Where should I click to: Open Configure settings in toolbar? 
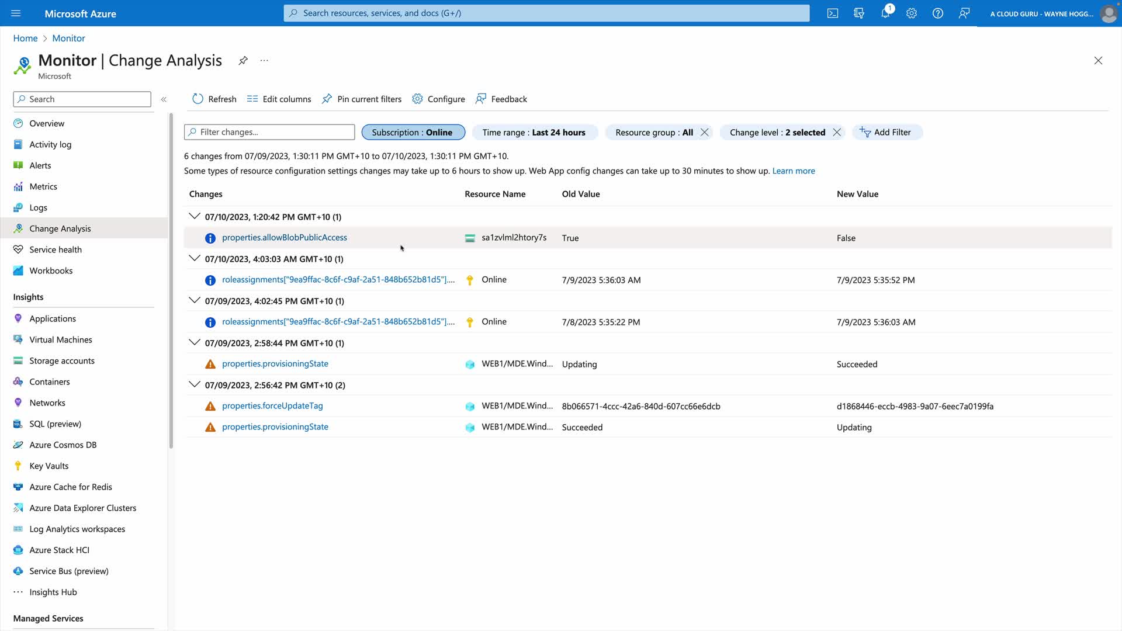(439, 99)
